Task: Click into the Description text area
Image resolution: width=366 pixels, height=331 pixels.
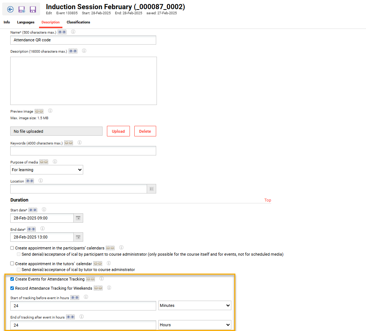Action: coord(84,81)
